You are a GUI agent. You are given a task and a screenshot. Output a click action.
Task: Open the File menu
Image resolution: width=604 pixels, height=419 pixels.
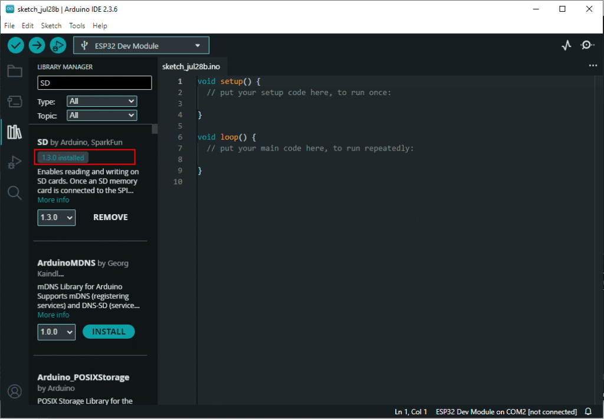(9, 26)
